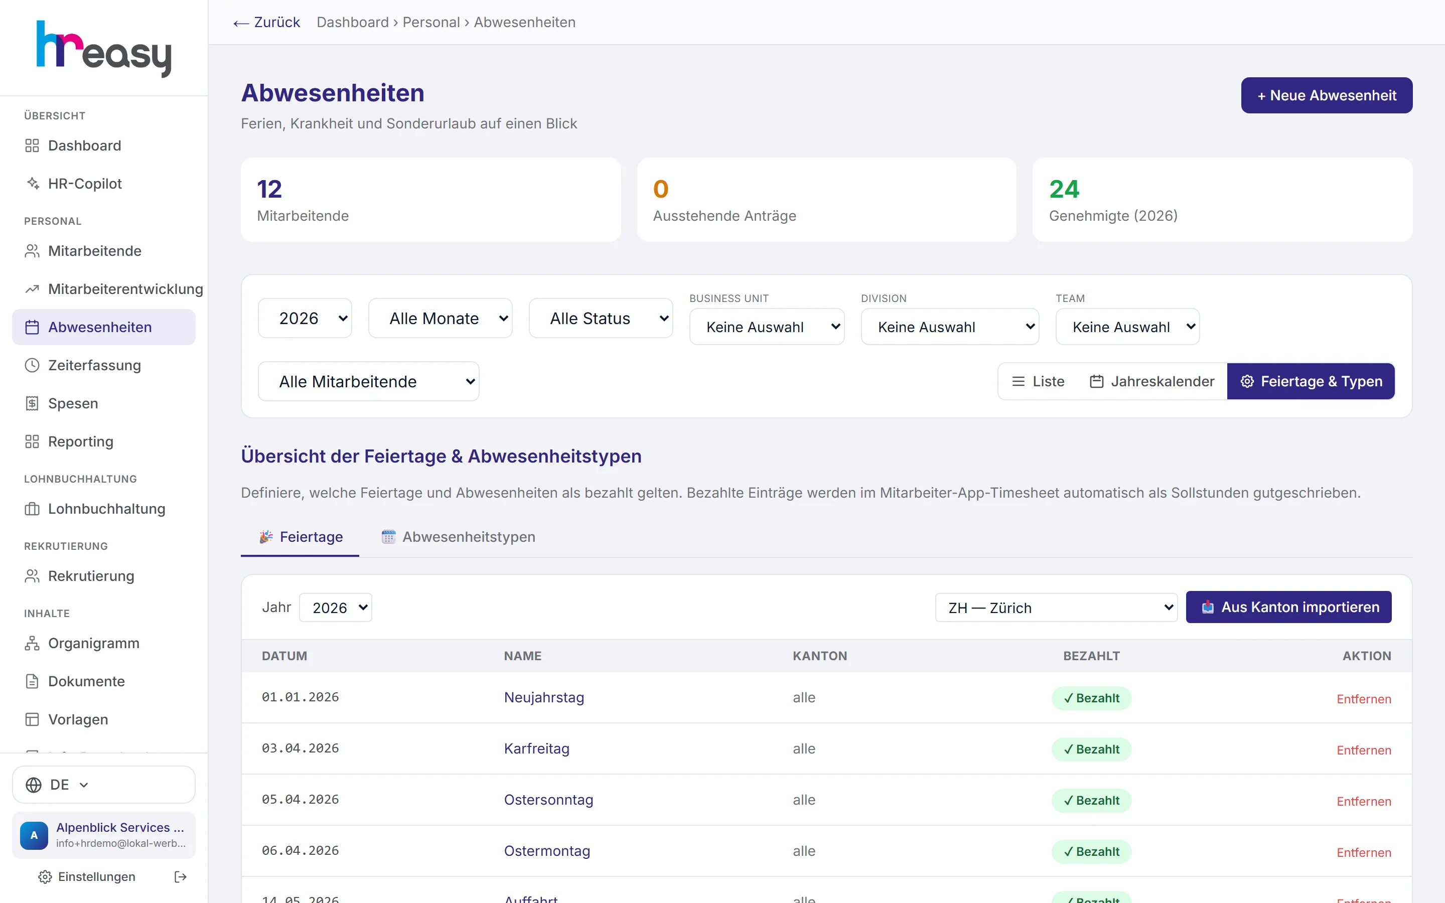This screenshot has width=1445, height=903.
Task: Open the 2026 year filter dropdown
Action: [x=305, y=319]
